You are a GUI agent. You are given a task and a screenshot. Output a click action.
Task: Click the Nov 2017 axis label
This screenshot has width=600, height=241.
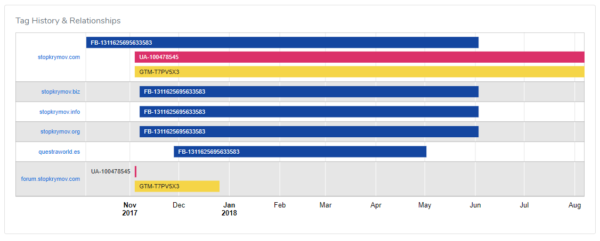(129, 209)
